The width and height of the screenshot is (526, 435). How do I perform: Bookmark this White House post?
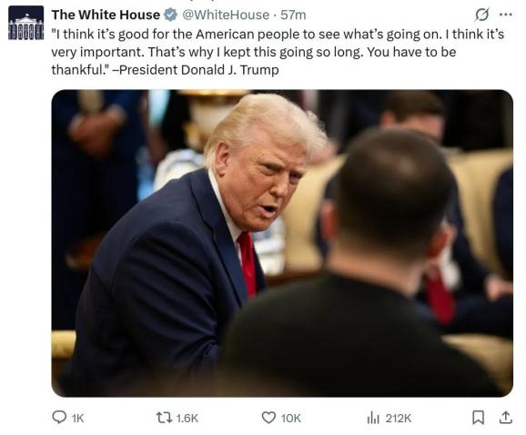478,418
